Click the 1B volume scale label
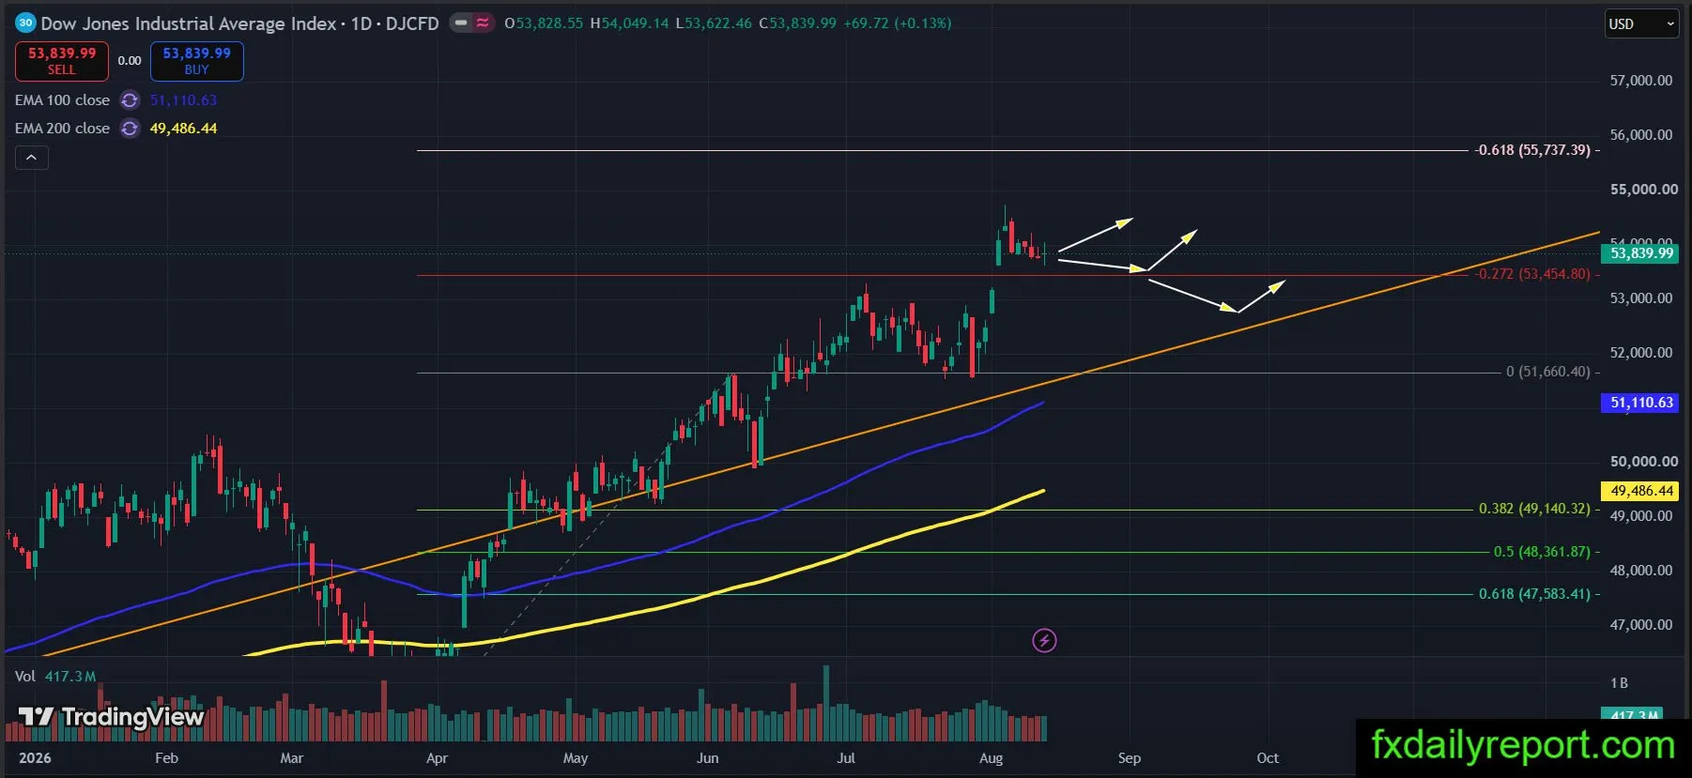Image resolution: width=1692 pixels, height=778 pixels. pos(1619,683)
